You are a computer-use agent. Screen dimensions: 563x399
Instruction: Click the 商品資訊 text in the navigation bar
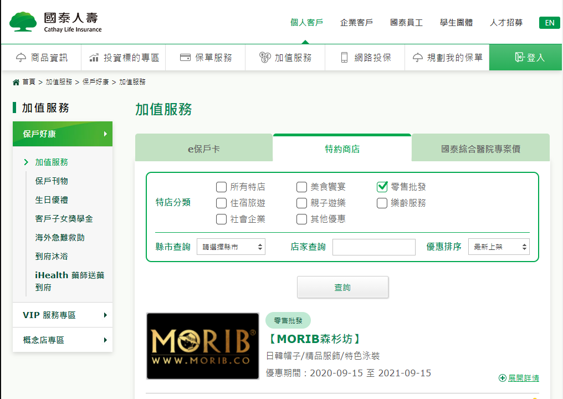tap(49, 58)
